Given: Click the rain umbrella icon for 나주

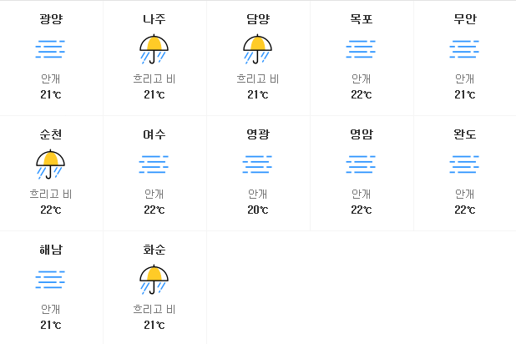Looking at the screenshot, I should (154, 49).
